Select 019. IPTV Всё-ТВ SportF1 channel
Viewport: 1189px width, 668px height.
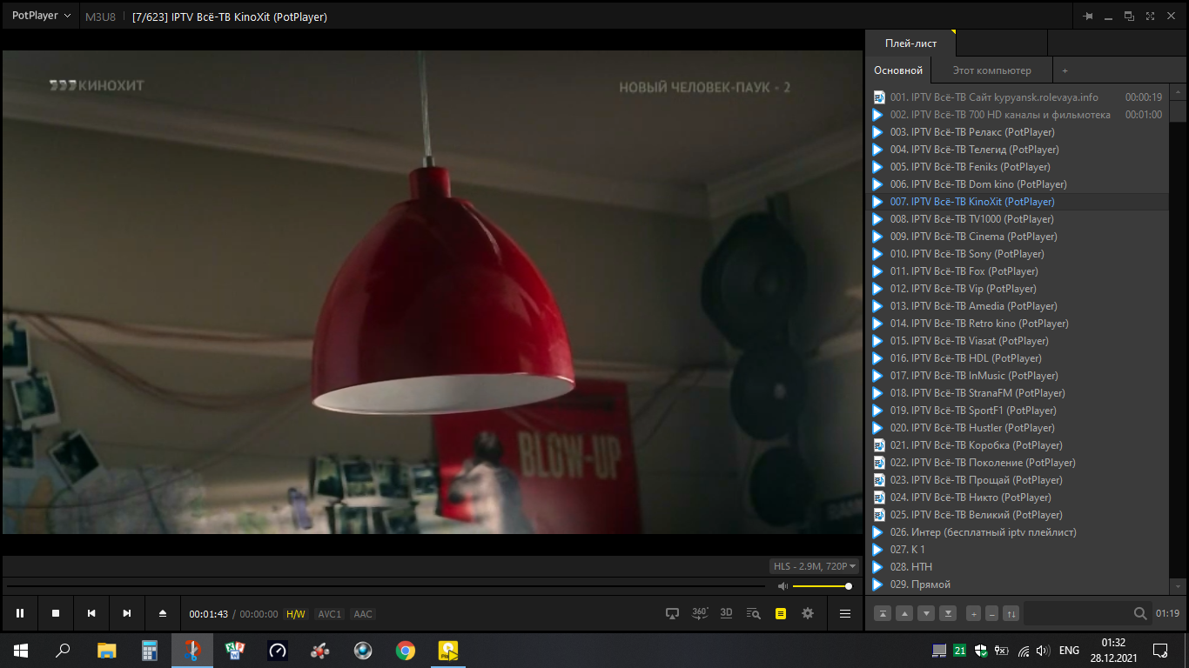(x=1018, y=411)
